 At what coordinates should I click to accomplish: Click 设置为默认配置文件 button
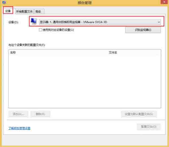[139, 114]
